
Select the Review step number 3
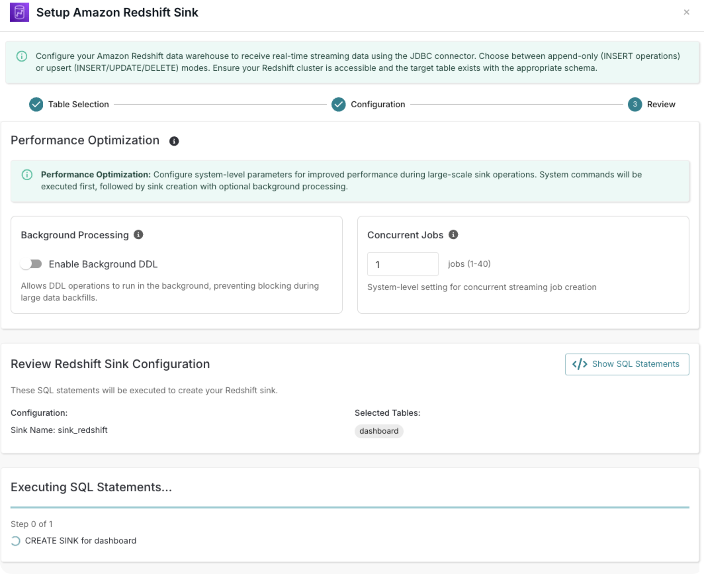point(635,104)
